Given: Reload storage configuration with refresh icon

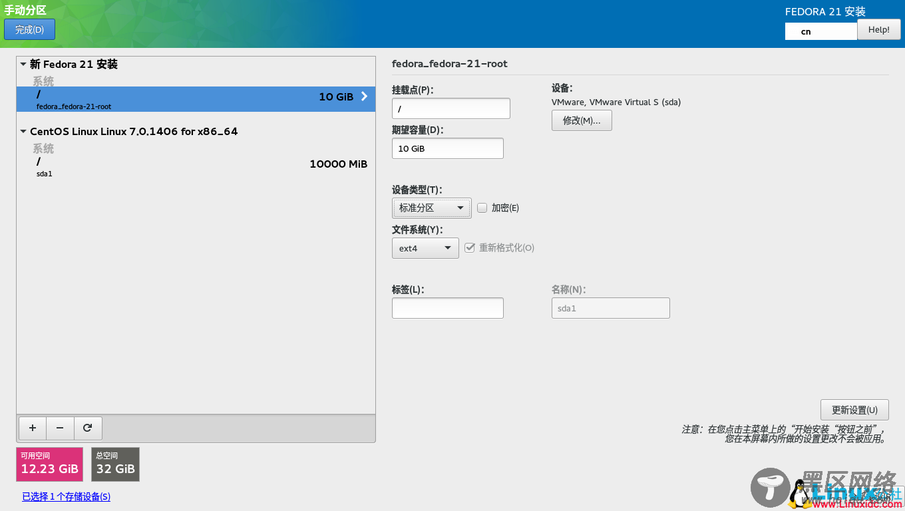Looking at the screenshot, I should point(87,428).
